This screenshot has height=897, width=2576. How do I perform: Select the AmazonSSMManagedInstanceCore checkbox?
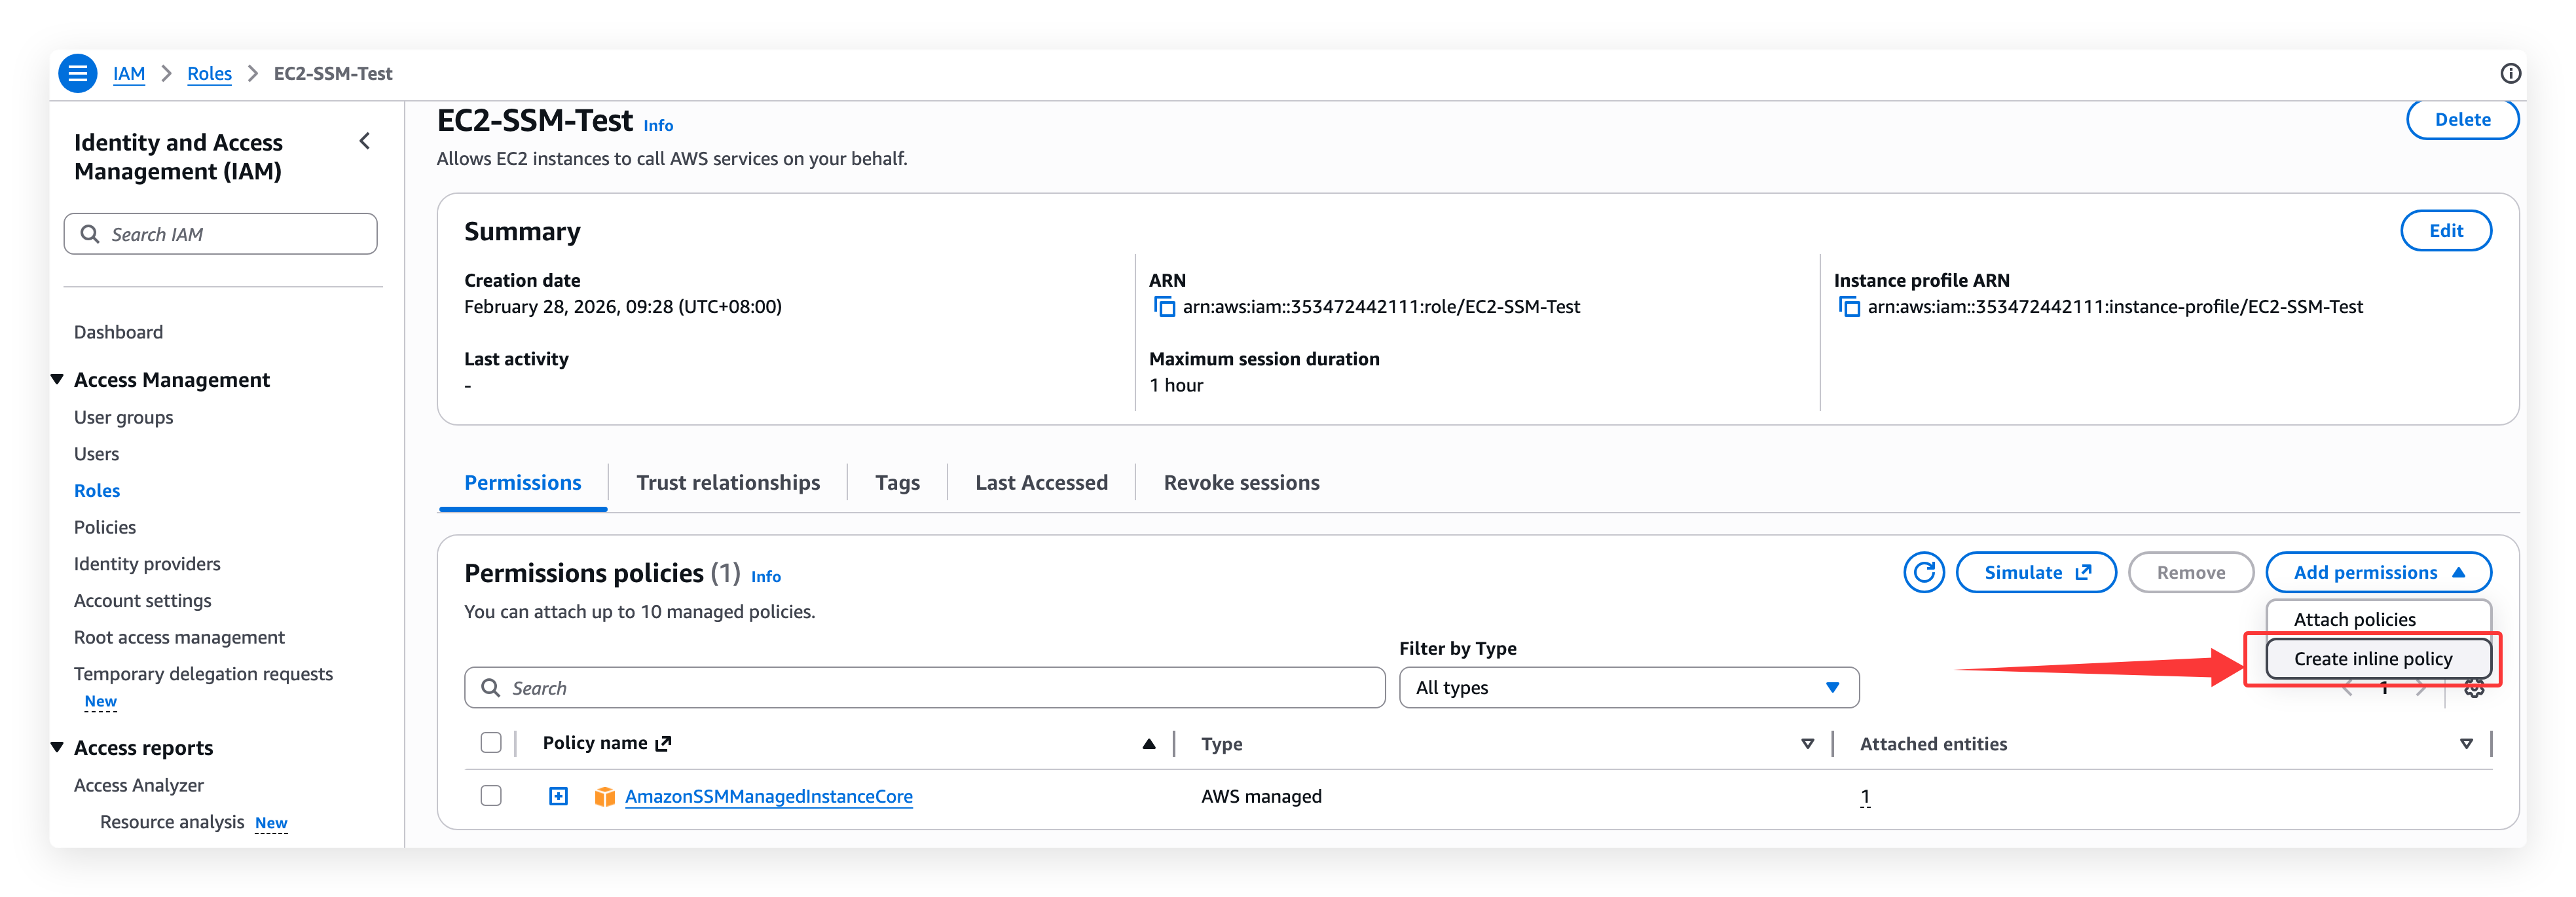(x=490, y=796)
